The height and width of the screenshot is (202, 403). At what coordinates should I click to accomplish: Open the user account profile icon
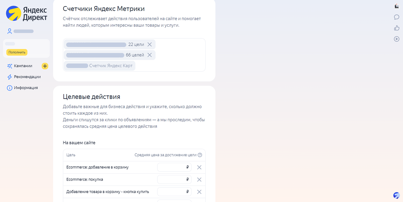click(x=10, y=31)
